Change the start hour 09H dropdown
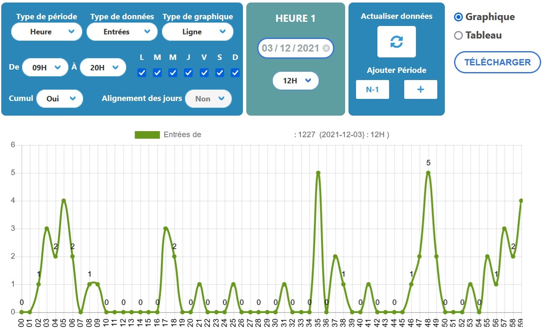 point(45,67)
